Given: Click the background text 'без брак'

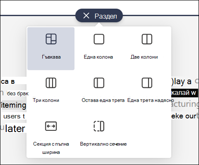Looking at the screenshot, I should pyautogui.click(x=18, y=94).
